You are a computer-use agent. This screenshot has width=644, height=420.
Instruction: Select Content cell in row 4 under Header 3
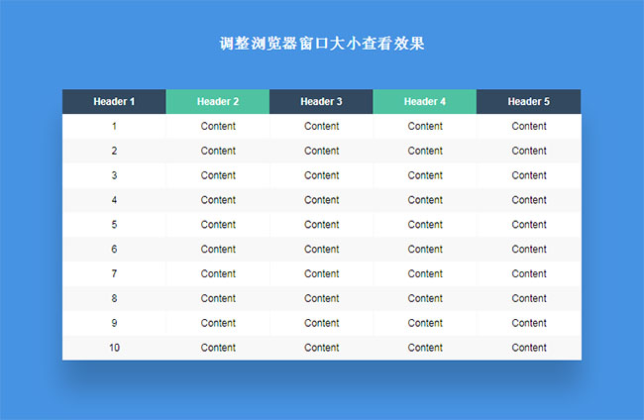click(x=321, y=200)
